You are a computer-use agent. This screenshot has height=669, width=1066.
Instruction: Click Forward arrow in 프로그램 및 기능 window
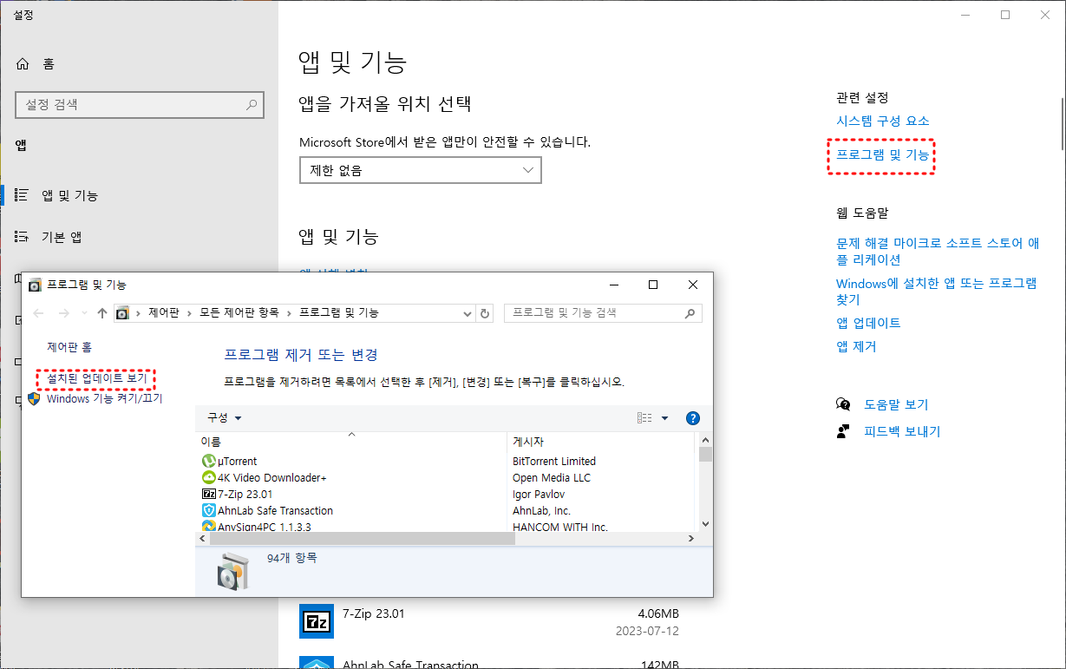pos(63,313)
